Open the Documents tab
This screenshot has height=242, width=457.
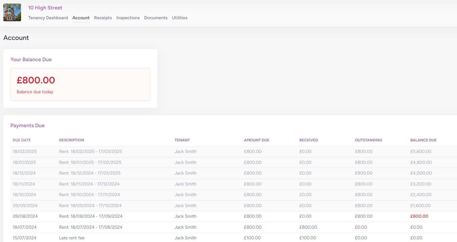pos(156,18)
